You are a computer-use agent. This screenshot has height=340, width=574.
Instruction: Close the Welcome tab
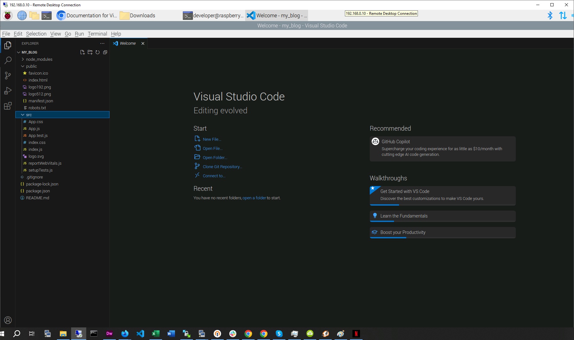(143, 43)
